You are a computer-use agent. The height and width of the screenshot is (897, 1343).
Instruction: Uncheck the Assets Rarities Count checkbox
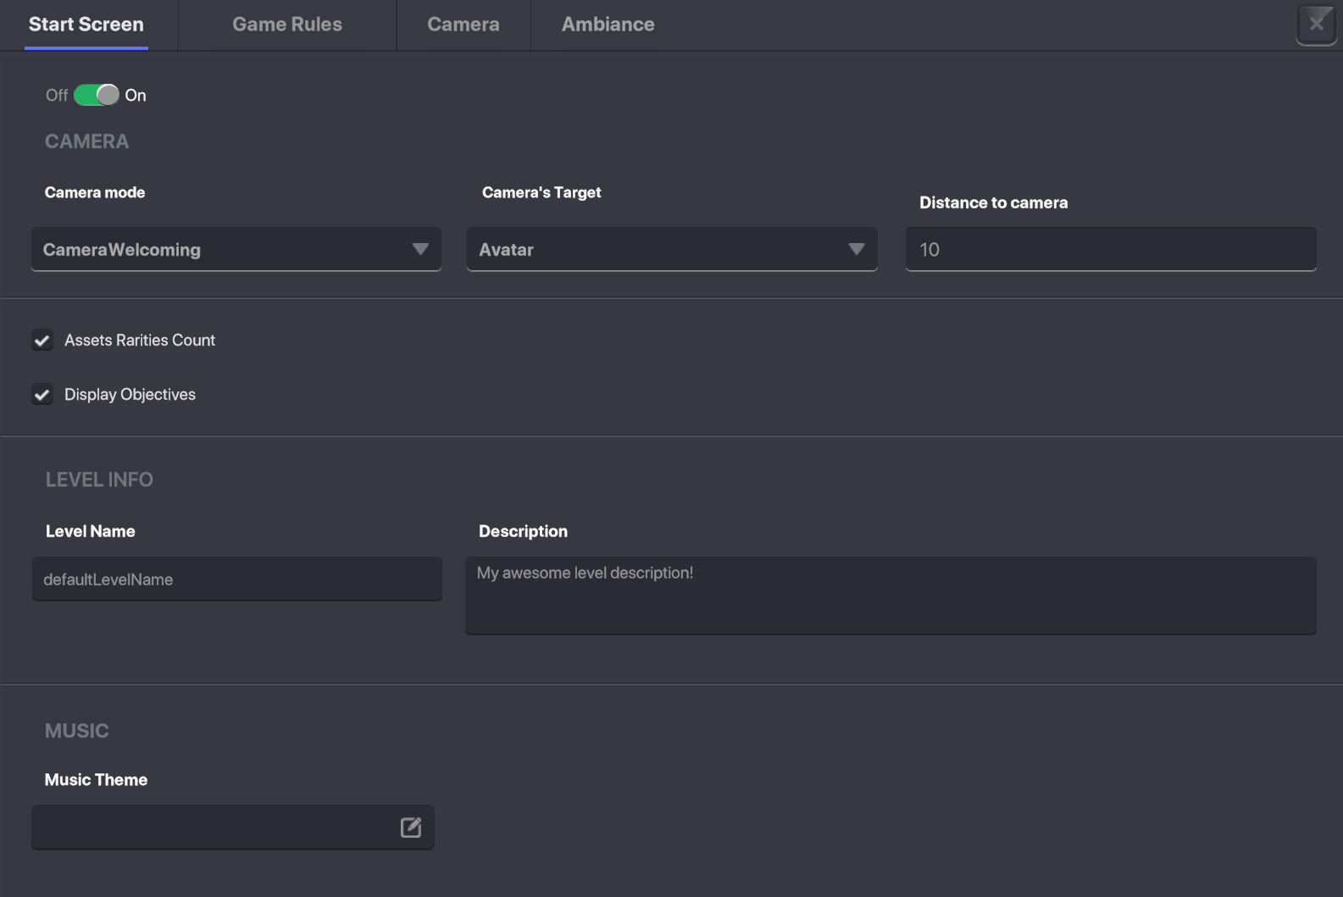(42, 341)
